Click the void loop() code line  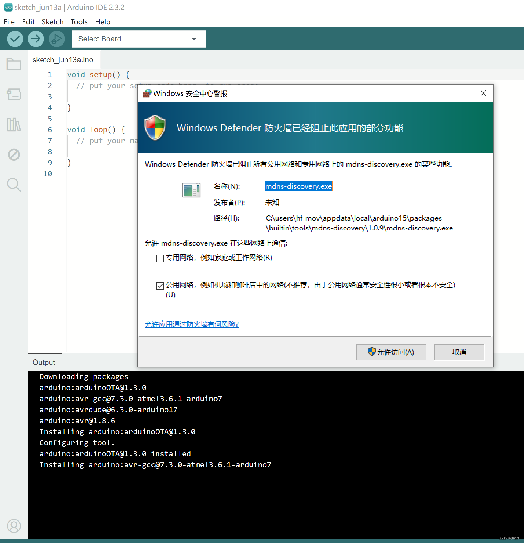tap(96, 130)
